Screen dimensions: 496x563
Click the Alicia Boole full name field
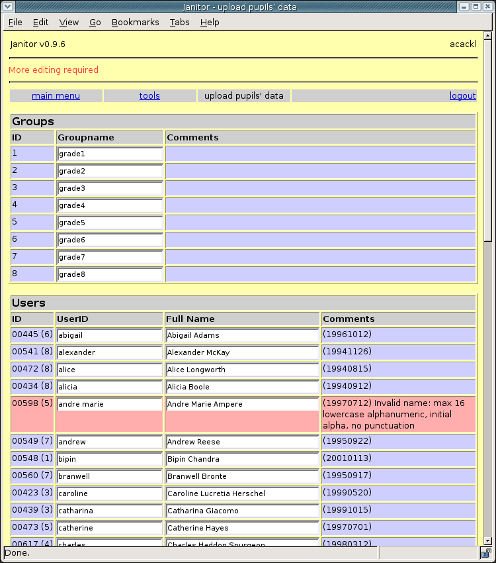point(242,387)
